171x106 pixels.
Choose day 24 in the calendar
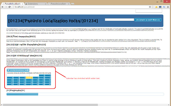coord(10,84)
